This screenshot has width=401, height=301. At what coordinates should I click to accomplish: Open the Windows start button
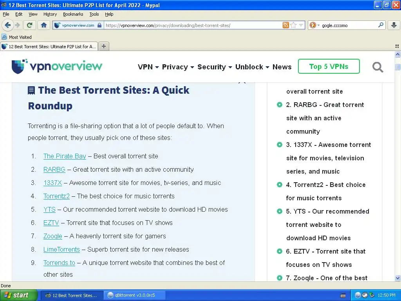[18, 295]
